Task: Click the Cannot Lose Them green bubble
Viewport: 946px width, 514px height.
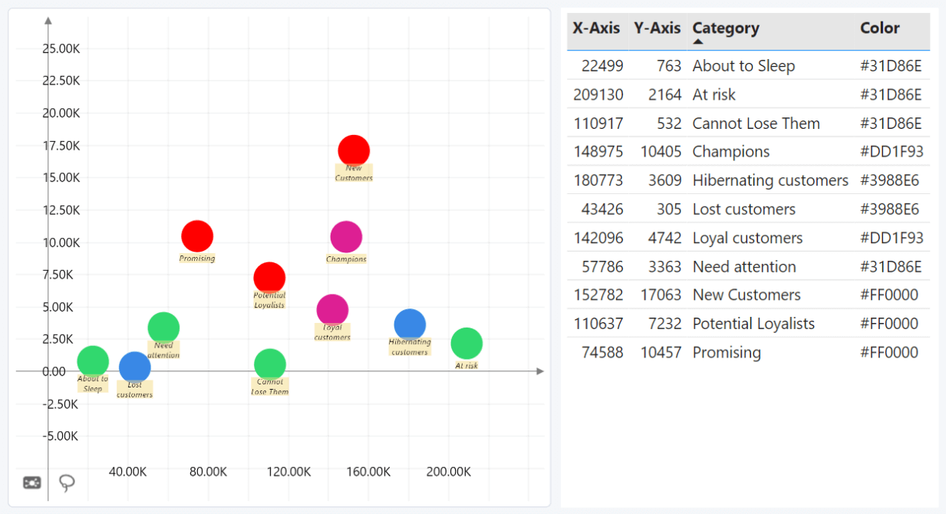Action: pos(270,364)
